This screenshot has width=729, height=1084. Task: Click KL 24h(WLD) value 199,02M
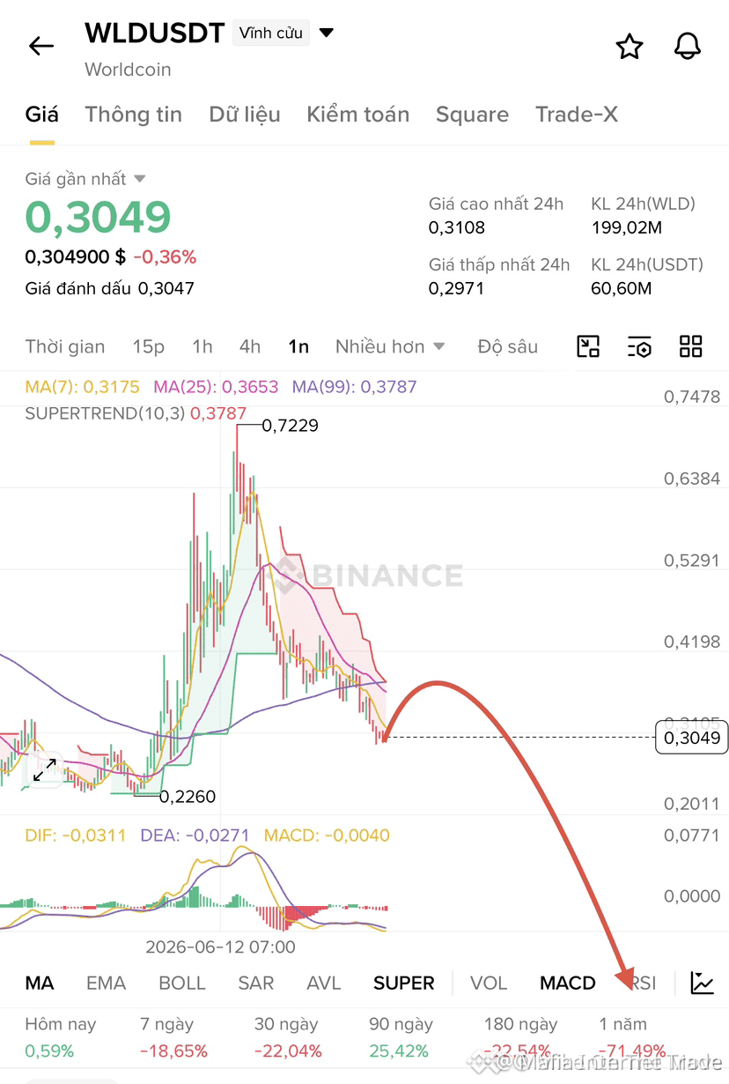(x=626, y=228)
